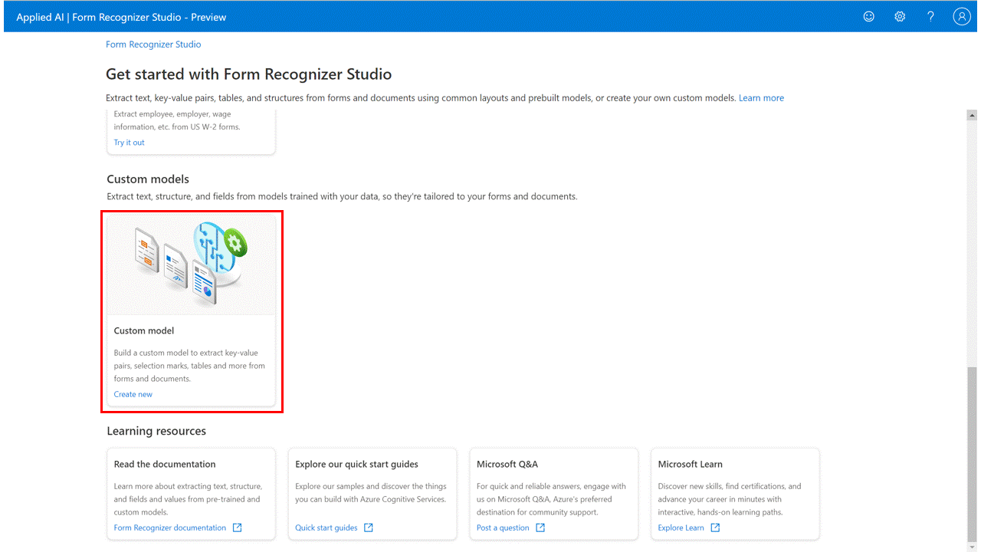Click Create new under Custom model
Image resolution: width=981 pixels, height=552 pixels.
(133, 394)
